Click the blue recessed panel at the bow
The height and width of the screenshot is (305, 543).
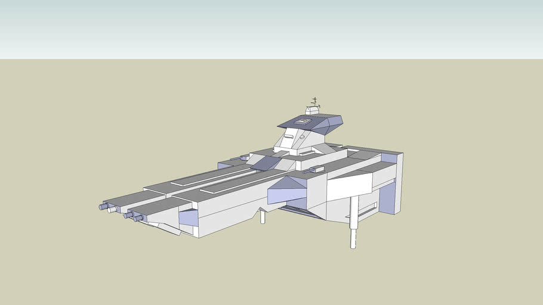click(189, 217)
